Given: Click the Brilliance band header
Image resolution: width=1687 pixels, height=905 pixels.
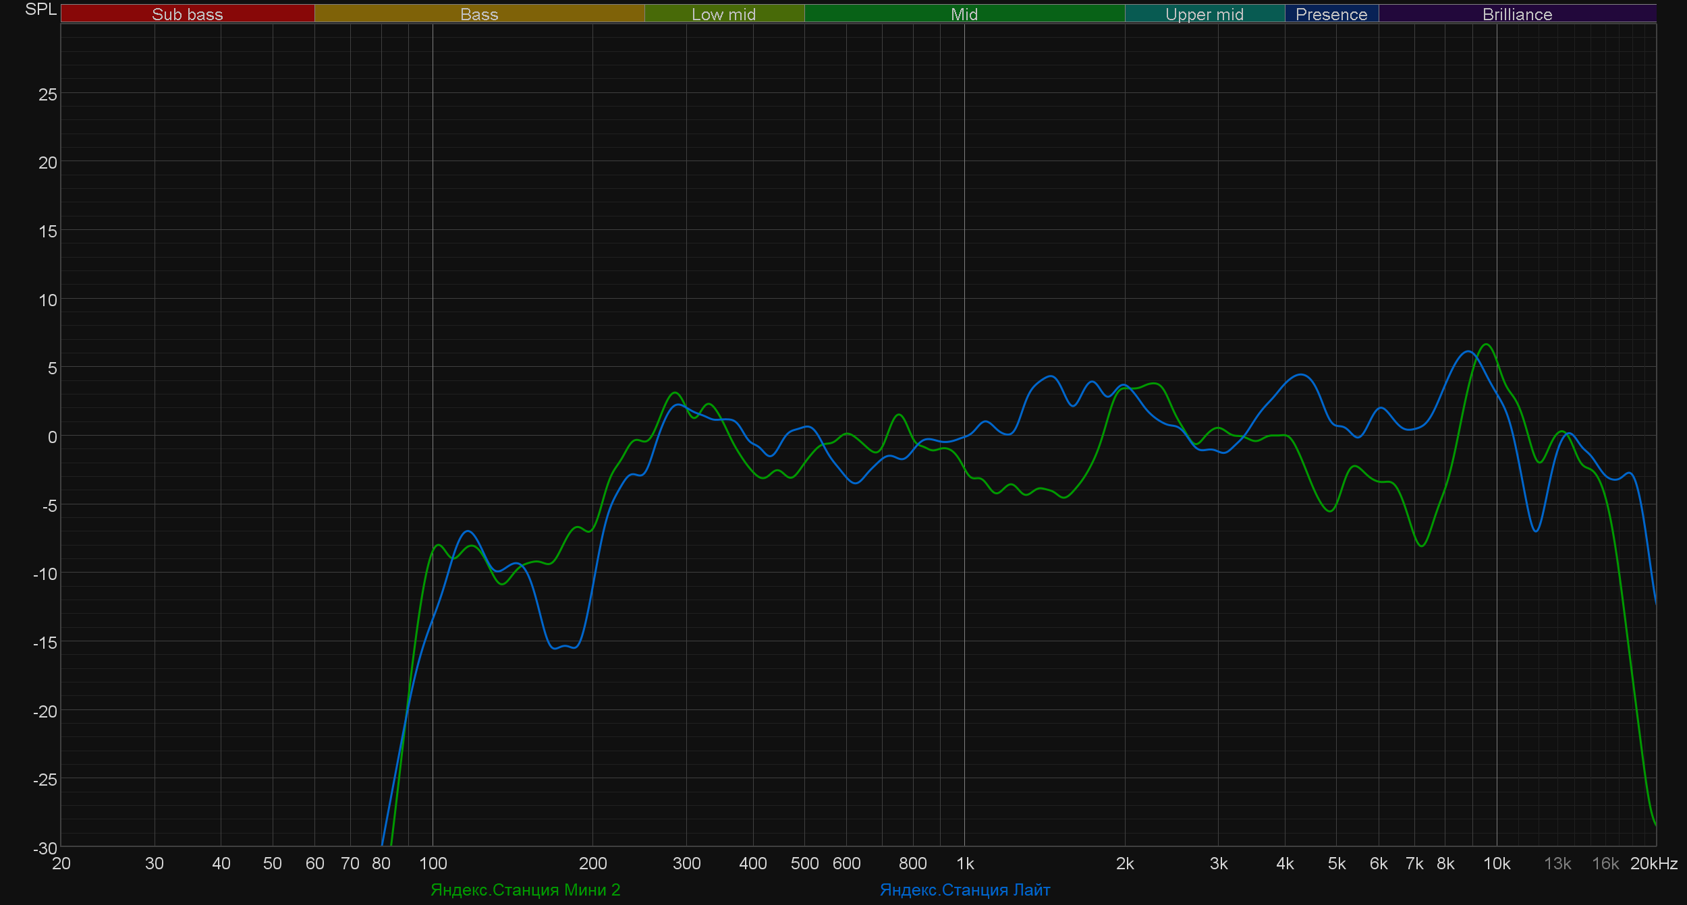Looking at the screenshot, I should point(1517,14).
